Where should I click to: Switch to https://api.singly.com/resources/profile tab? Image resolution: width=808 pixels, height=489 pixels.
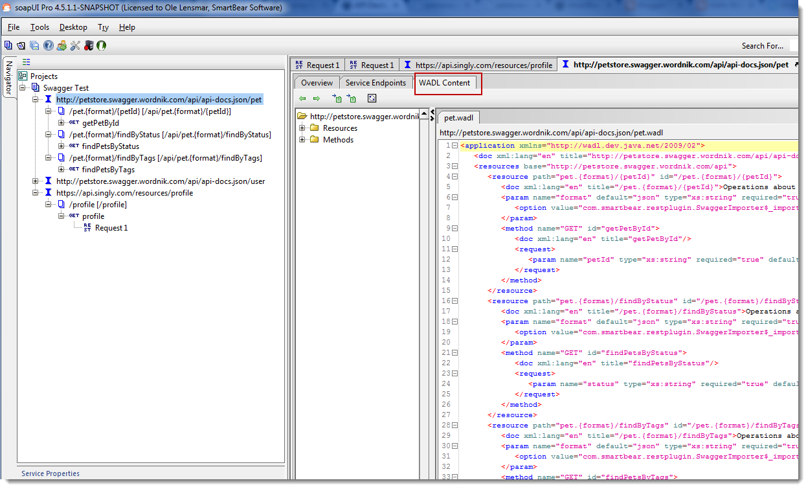click(x=478, y=65)
